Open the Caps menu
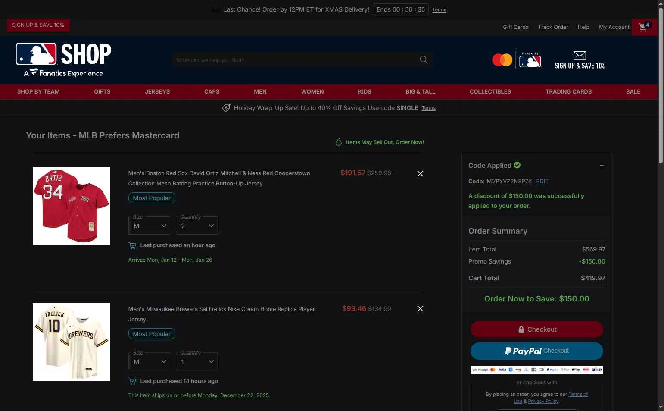664x411 pixels. 212,92
